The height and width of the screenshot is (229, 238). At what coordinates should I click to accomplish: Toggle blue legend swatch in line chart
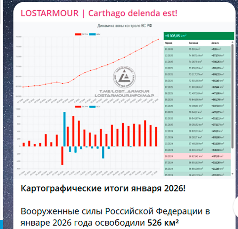92,34
